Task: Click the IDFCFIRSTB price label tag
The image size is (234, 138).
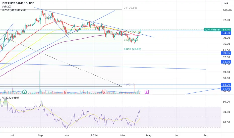Action: point(212,30)
